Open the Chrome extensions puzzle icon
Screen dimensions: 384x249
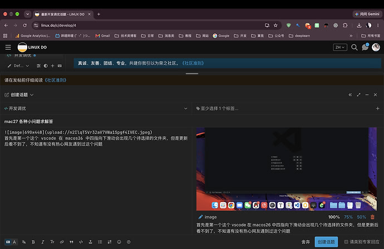(x=345, y=25)
